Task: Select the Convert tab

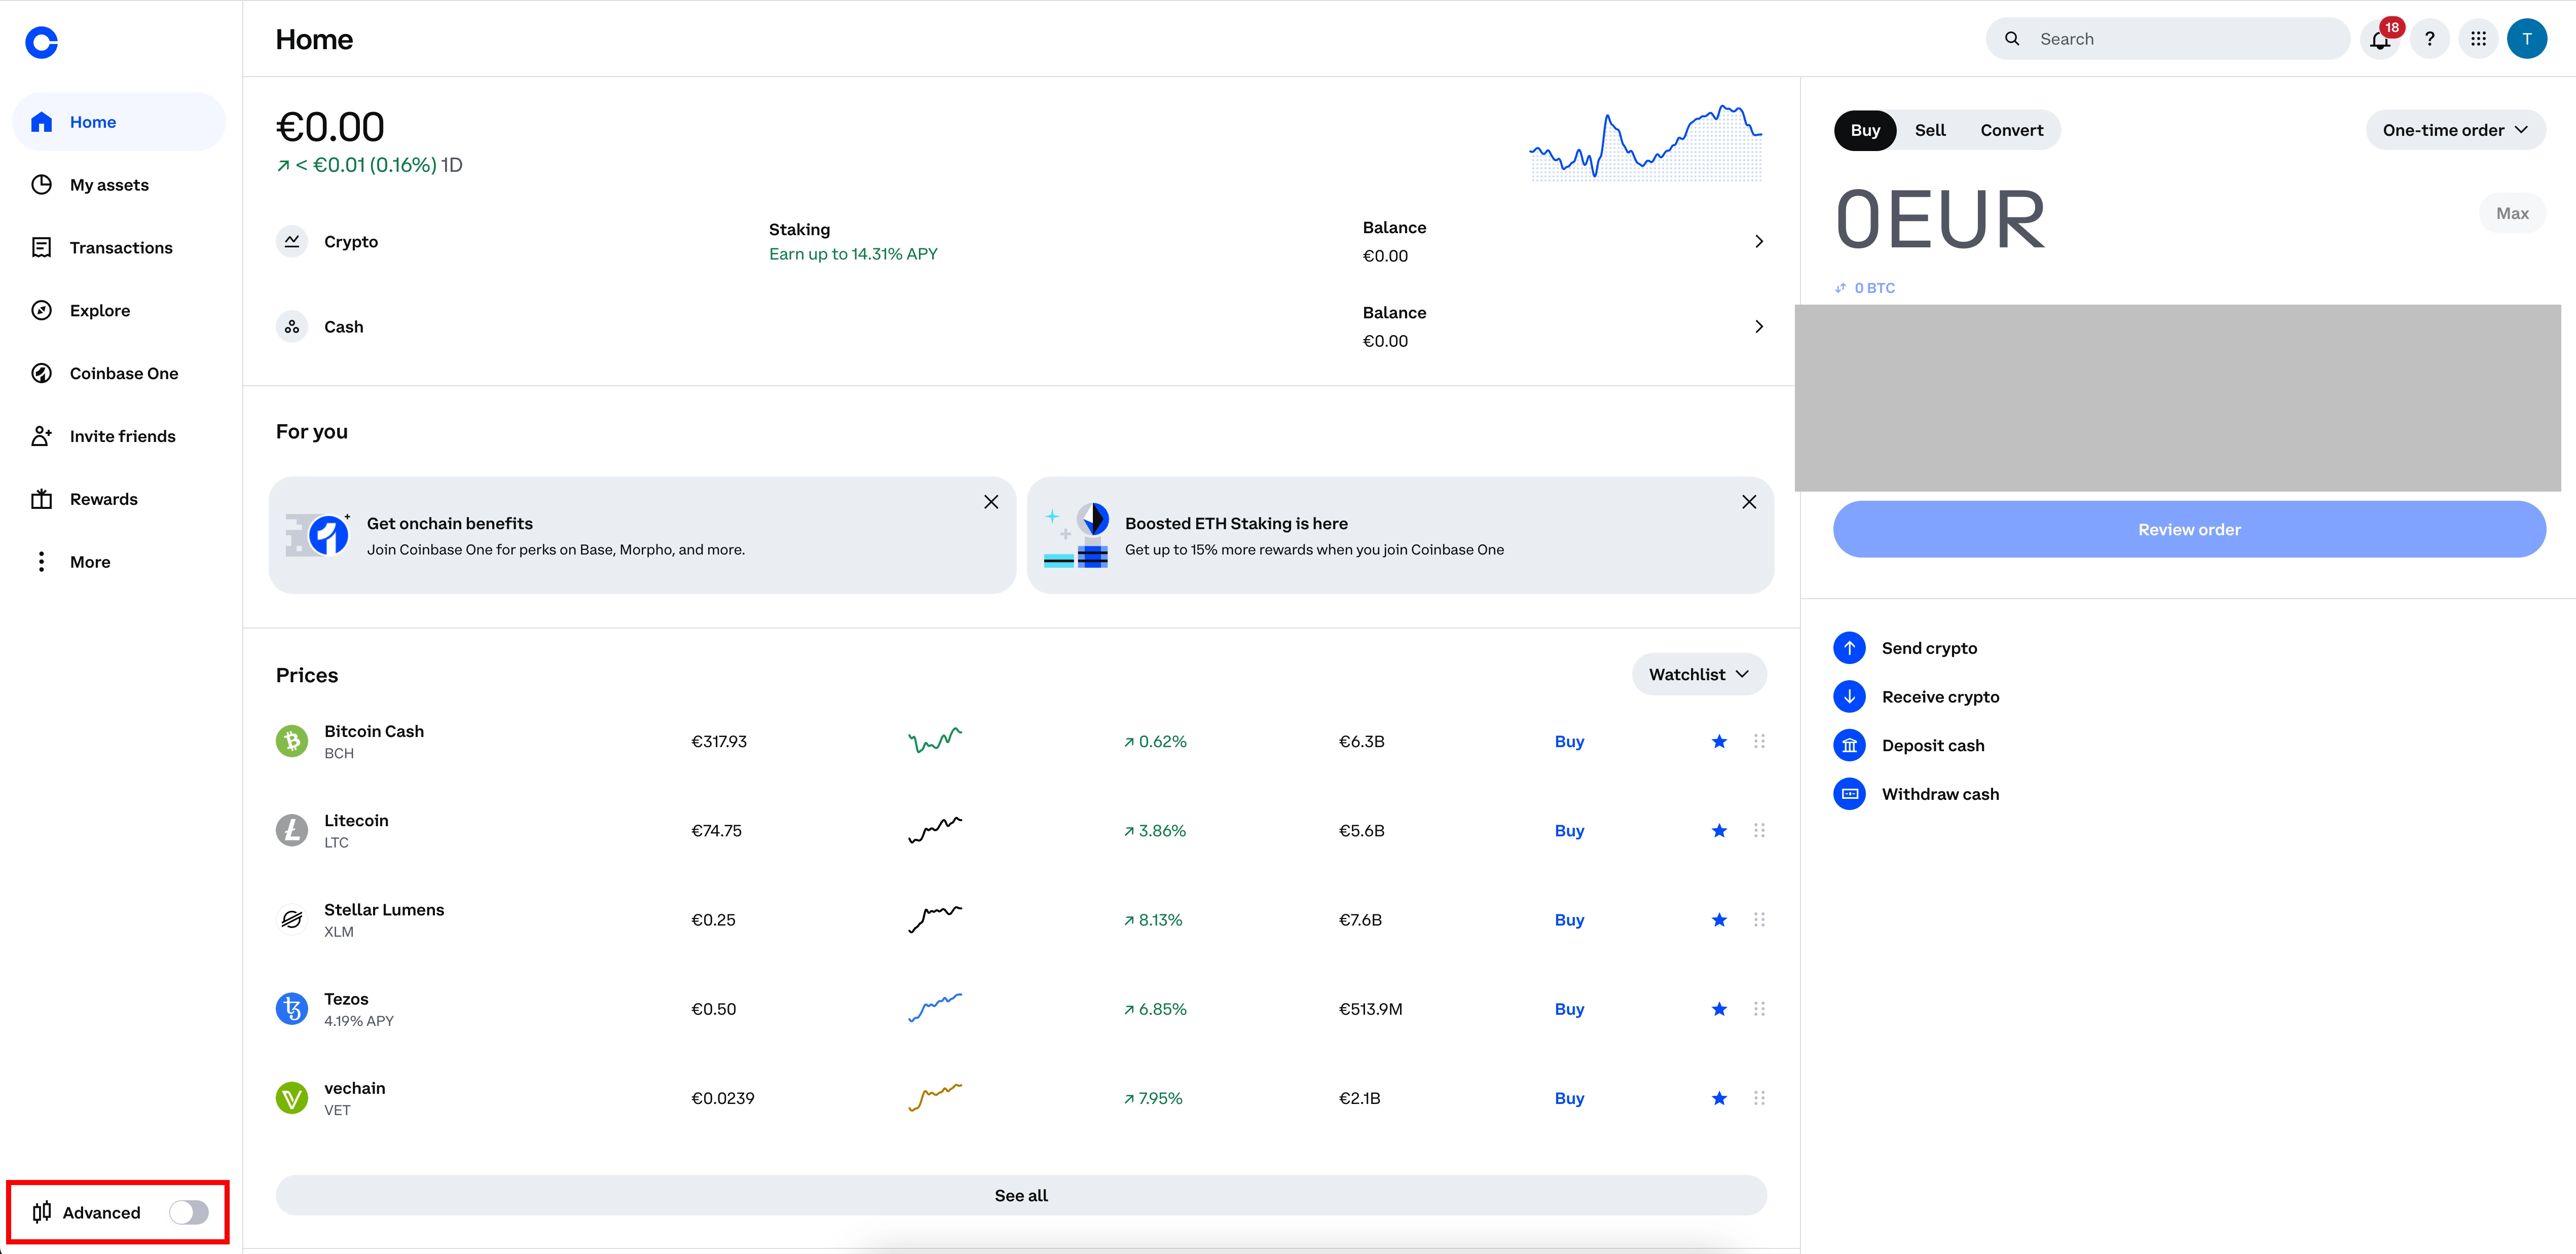Action: point(2012,130)
